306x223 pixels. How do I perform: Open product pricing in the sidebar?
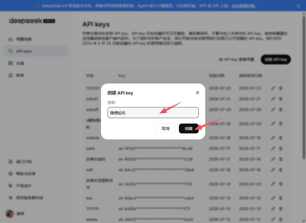(x=36, y=186)
